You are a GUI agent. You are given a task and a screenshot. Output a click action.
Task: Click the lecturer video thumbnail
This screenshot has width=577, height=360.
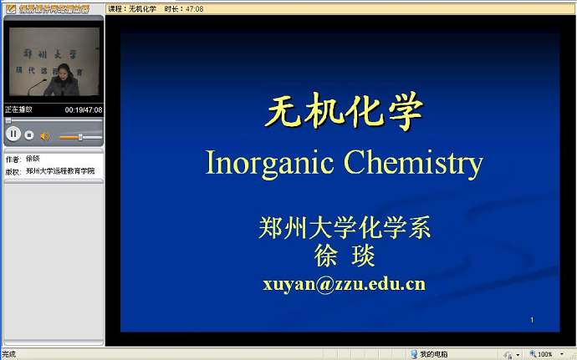tap(54, 62)
